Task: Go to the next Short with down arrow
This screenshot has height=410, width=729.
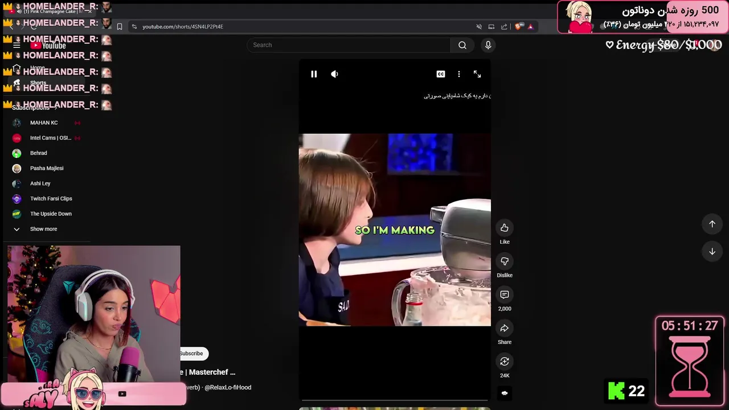Action: [712, 251]
